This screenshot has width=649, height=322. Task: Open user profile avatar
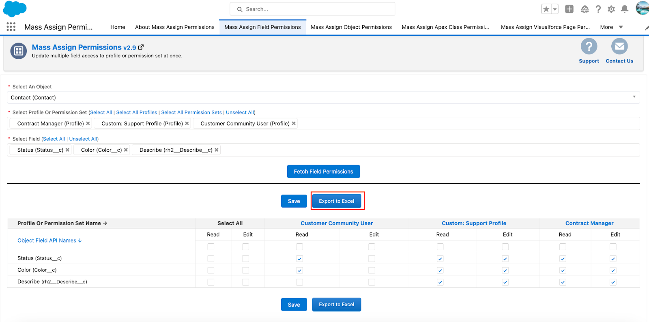coord(643,8)
